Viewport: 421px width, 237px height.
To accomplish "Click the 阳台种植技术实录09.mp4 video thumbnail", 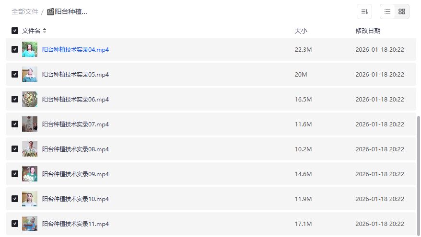I will (30, 174).
